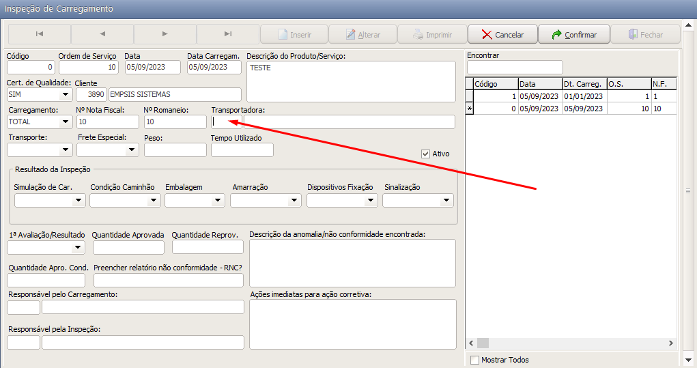Screen dimensions: 697x368
Task: Click the Data Carregam. date field
Action: [214, 67]
